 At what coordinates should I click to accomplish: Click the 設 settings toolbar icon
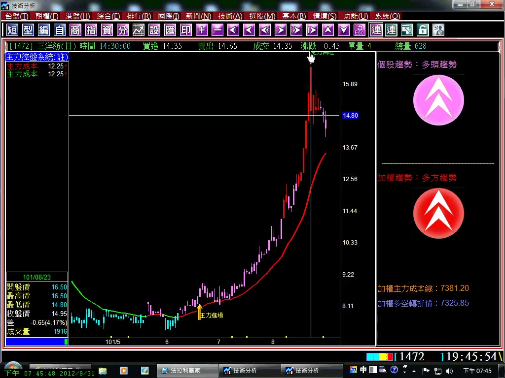click(154, 30)
